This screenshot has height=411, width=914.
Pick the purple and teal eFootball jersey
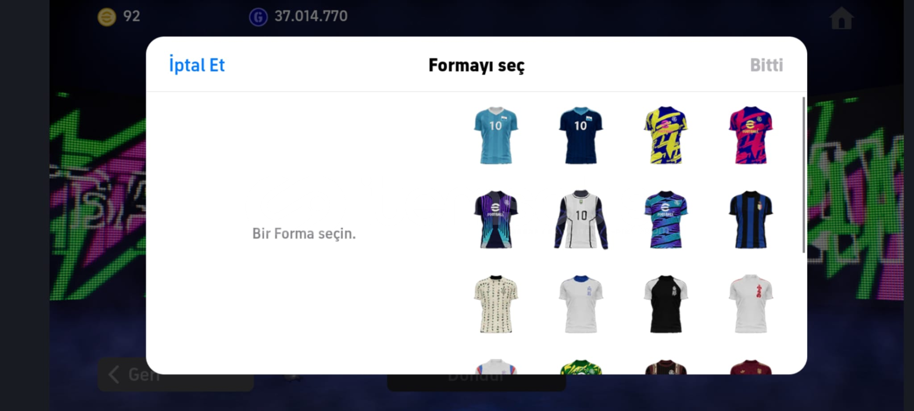click(x=496, y=220)
